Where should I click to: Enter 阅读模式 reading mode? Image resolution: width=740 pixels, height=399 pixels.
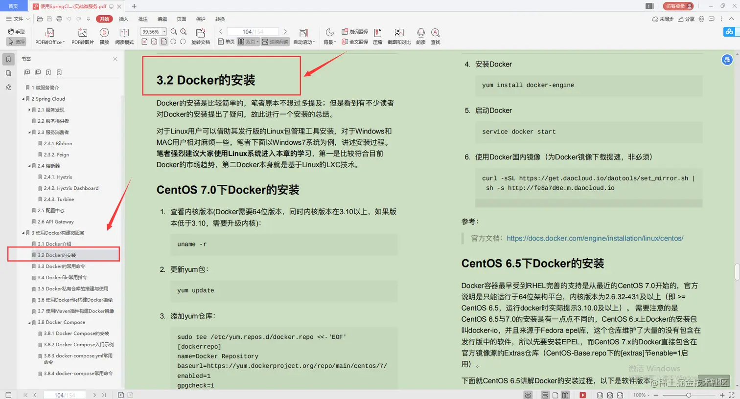pos(124,35)
